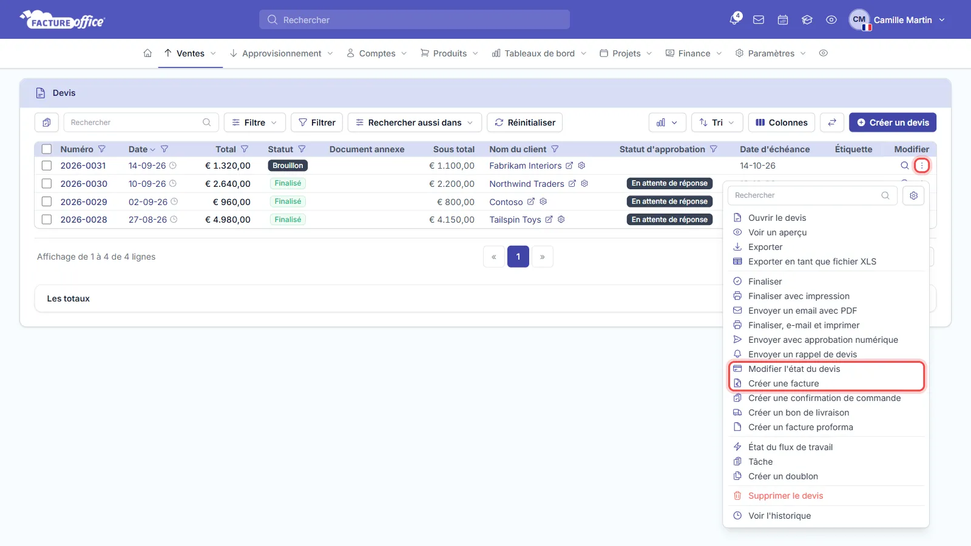The image size is (971, 546).
Task: Check the box for quote 2026-0029
Action: pos(47,201)
